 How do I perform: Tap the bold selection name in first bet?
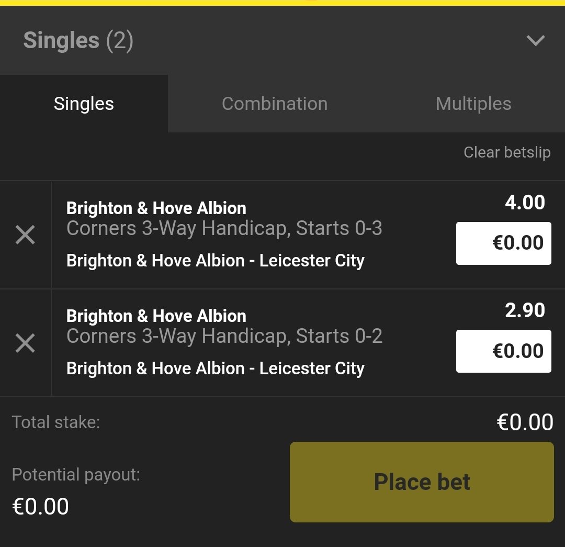coord(156,208)
